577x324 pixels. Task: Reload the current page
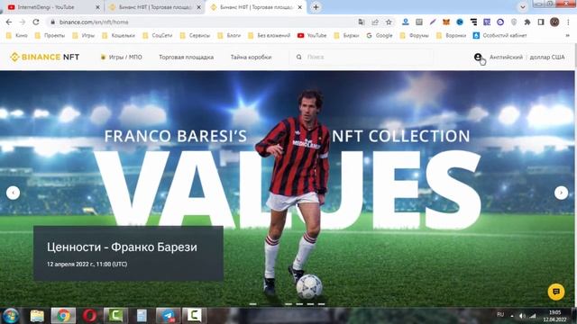coord(36,22)
